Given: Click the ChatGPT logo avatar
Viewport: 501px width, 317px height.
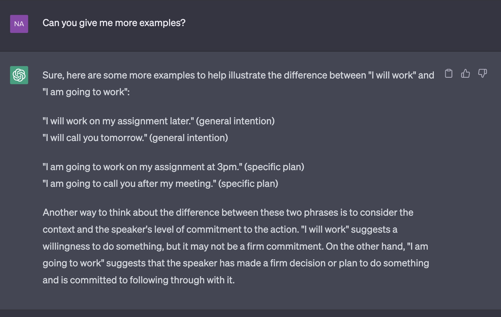Looking at the screenshot, I should [19, 75].
